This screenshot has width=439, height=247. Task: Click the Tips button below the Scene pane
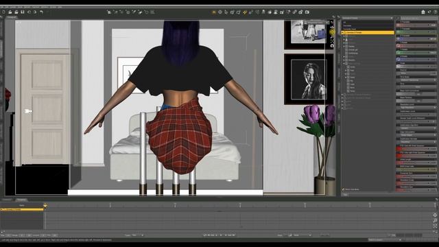(346, 194)
